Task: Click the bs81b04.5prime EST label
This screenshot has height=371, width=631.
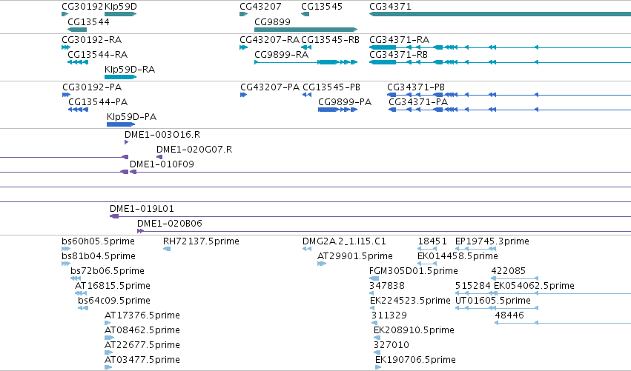Action: tap(99, 256)
